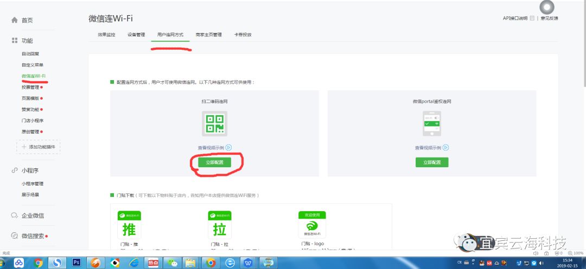Click the 小程序 link icon in sidebar
Viewport: 586px width, 269px height.
tap(15, 170)
